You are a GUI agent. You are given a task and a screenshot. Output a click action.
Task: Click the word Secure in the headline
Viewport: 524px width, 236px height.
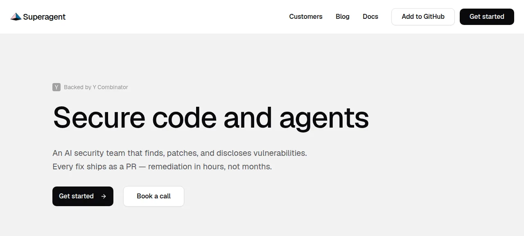(99, 117)
